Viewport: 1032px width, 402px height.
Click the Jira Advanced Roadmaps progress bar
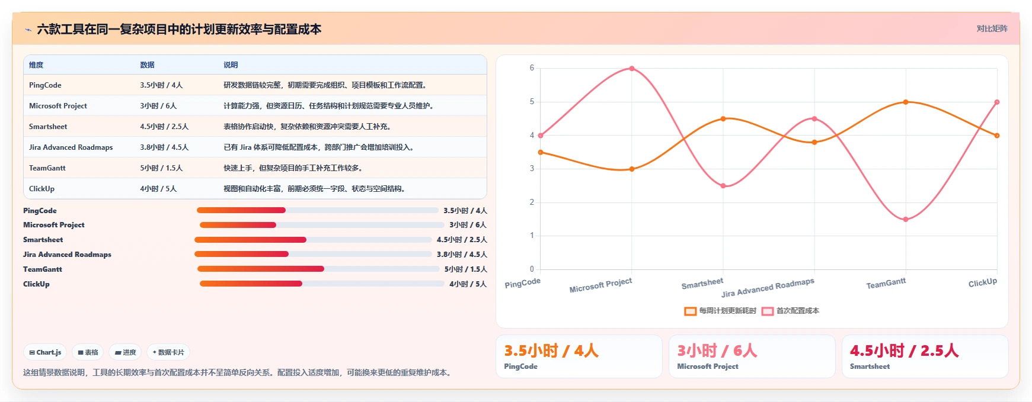(x=313, y=254)
